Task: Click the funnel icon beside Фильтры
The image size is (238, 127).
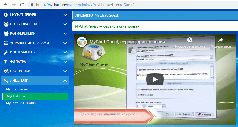Action: pos(6,62)
